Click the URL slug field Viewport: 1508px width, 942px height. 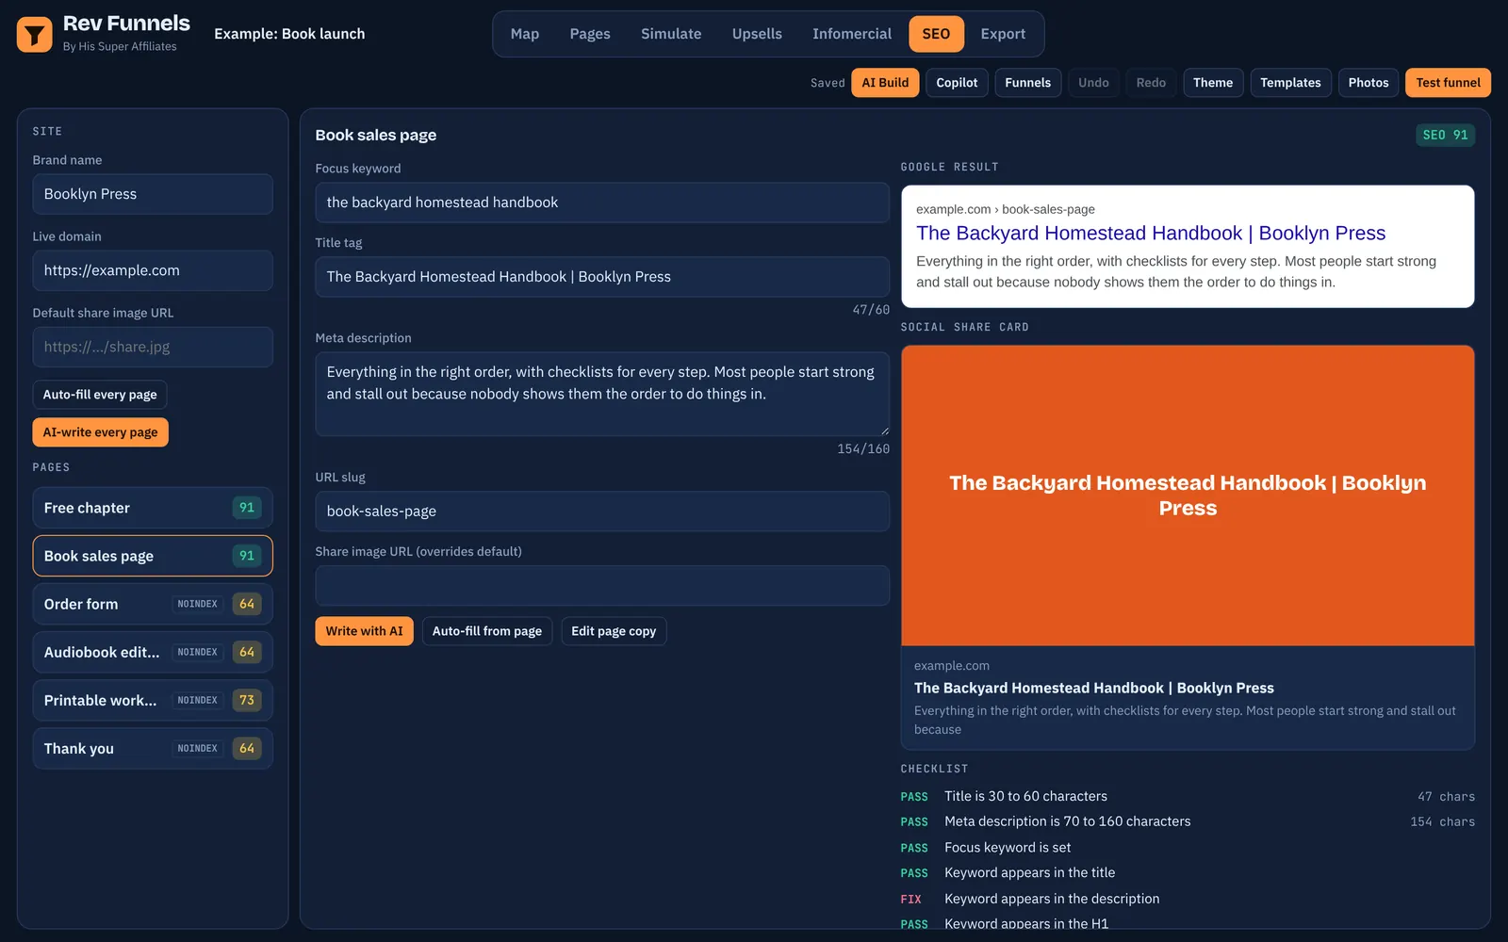pyautogui.click(x=602, y=512)
